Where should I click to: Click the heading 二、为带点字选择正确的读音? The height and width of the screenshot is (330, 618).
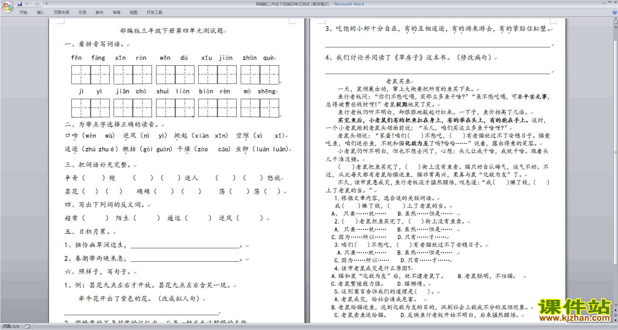pos(112,125)
